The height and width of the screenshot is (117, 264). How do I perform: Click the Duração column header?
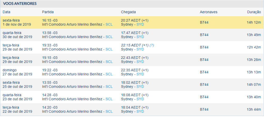point(254,12)
